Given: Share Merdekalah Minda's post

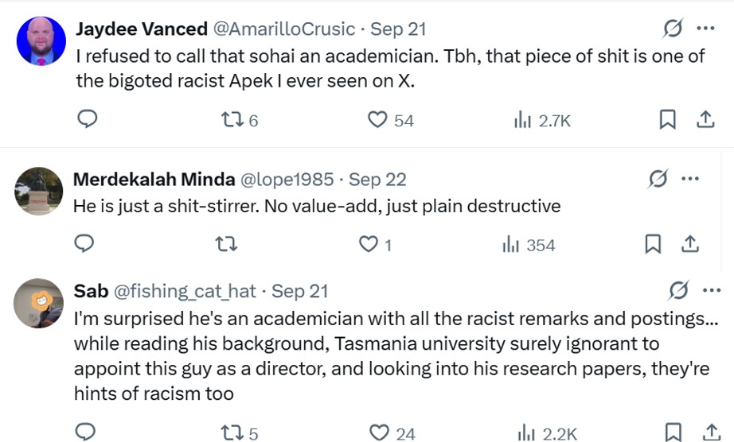Looking at the screenshot, I should point(690,244).
